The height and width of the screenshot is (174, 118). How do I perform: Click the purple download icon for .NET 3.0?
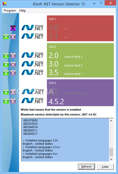13,64
